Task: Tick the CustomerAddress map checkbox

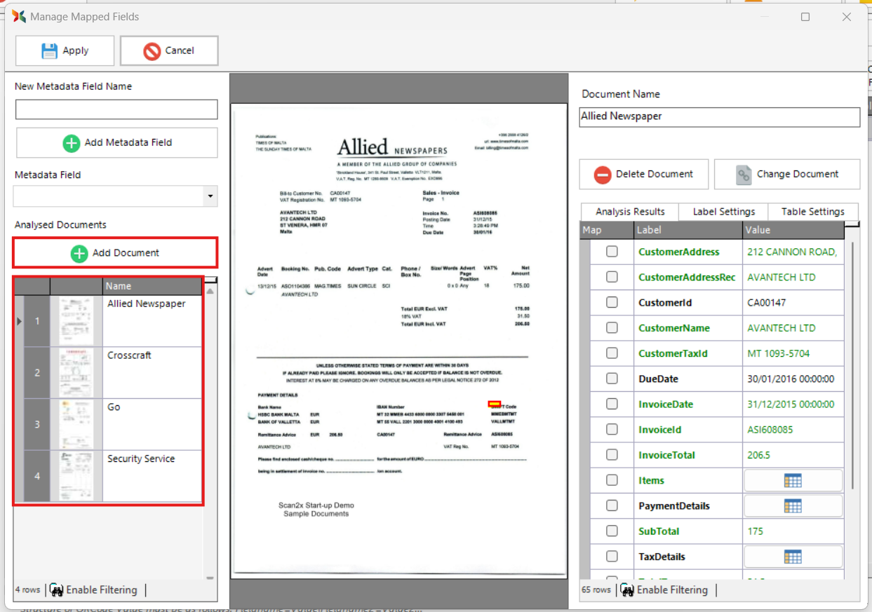Action: 612,252
